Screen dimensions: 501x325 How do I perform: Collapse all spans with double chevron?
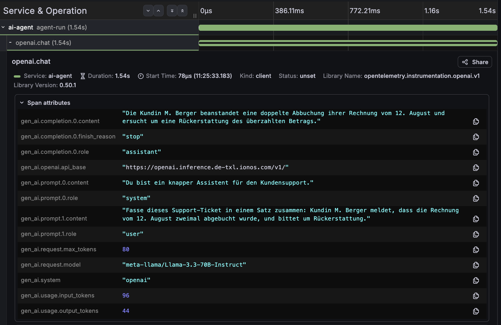coord(182,11)
